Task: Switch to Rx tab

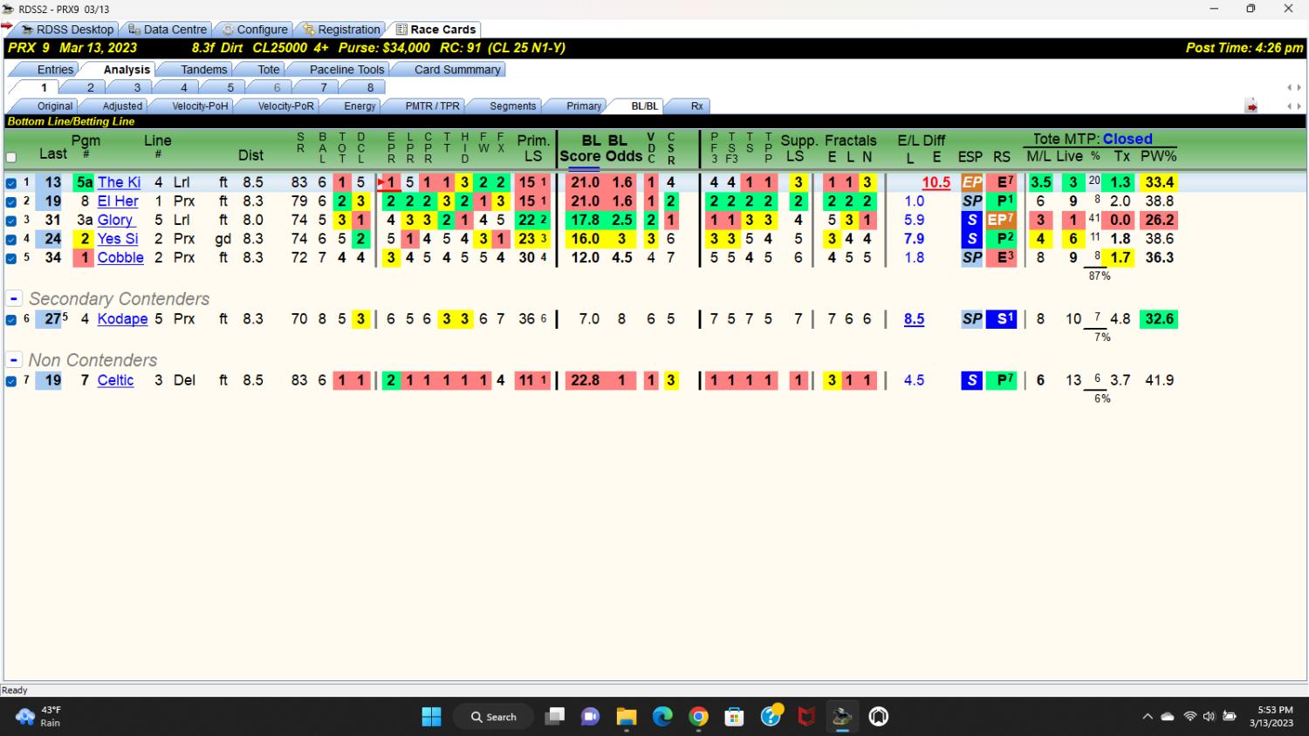Action: [x=696, y=106]
